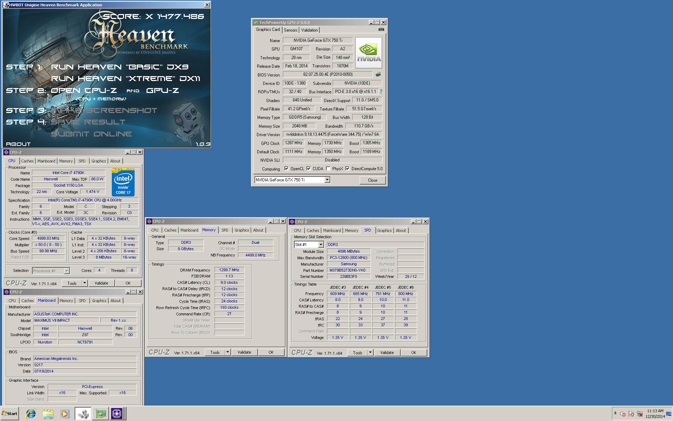Show hidden tray icons chevron

615,413
